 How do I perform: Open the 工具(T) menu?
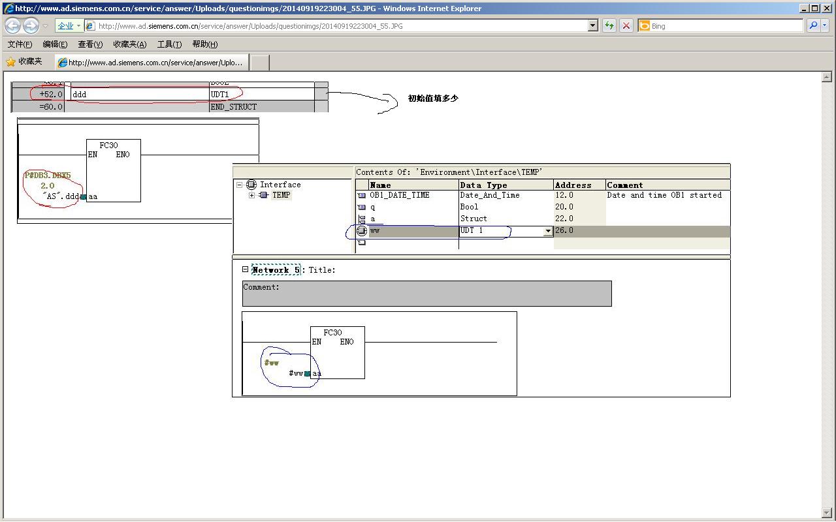tap(169, 44)
